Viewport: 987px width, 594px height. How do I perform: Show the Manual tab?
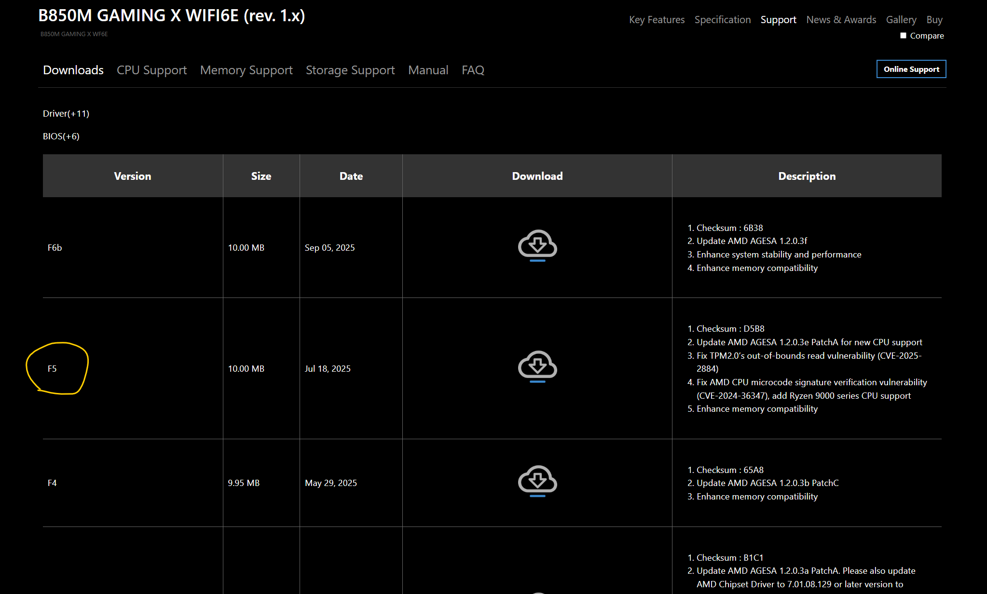pos(428,70)
